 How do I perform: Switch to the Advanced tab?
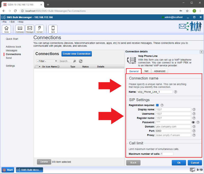(160, 71)
